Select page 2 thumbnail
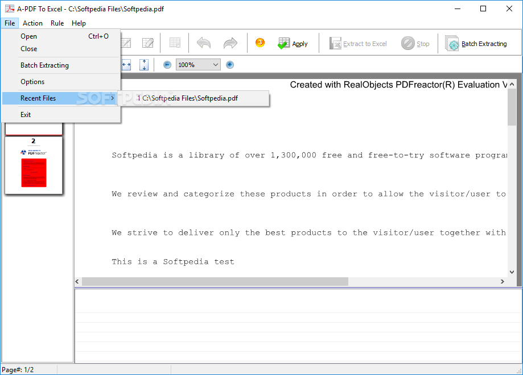Screen dimensions: 523x375 point(34,165)
